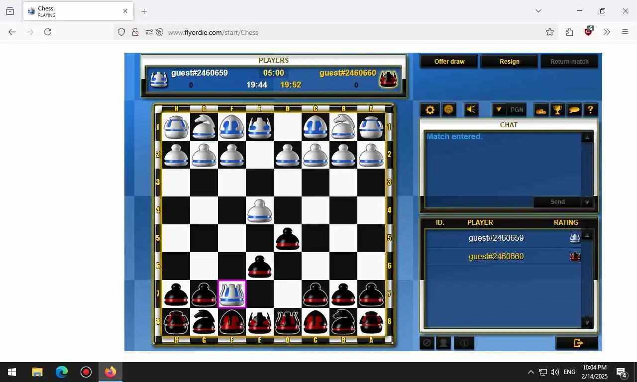This screenshot has height=382, width=637.
Task: Open the taskbar volume control
Action: (555, 372)
